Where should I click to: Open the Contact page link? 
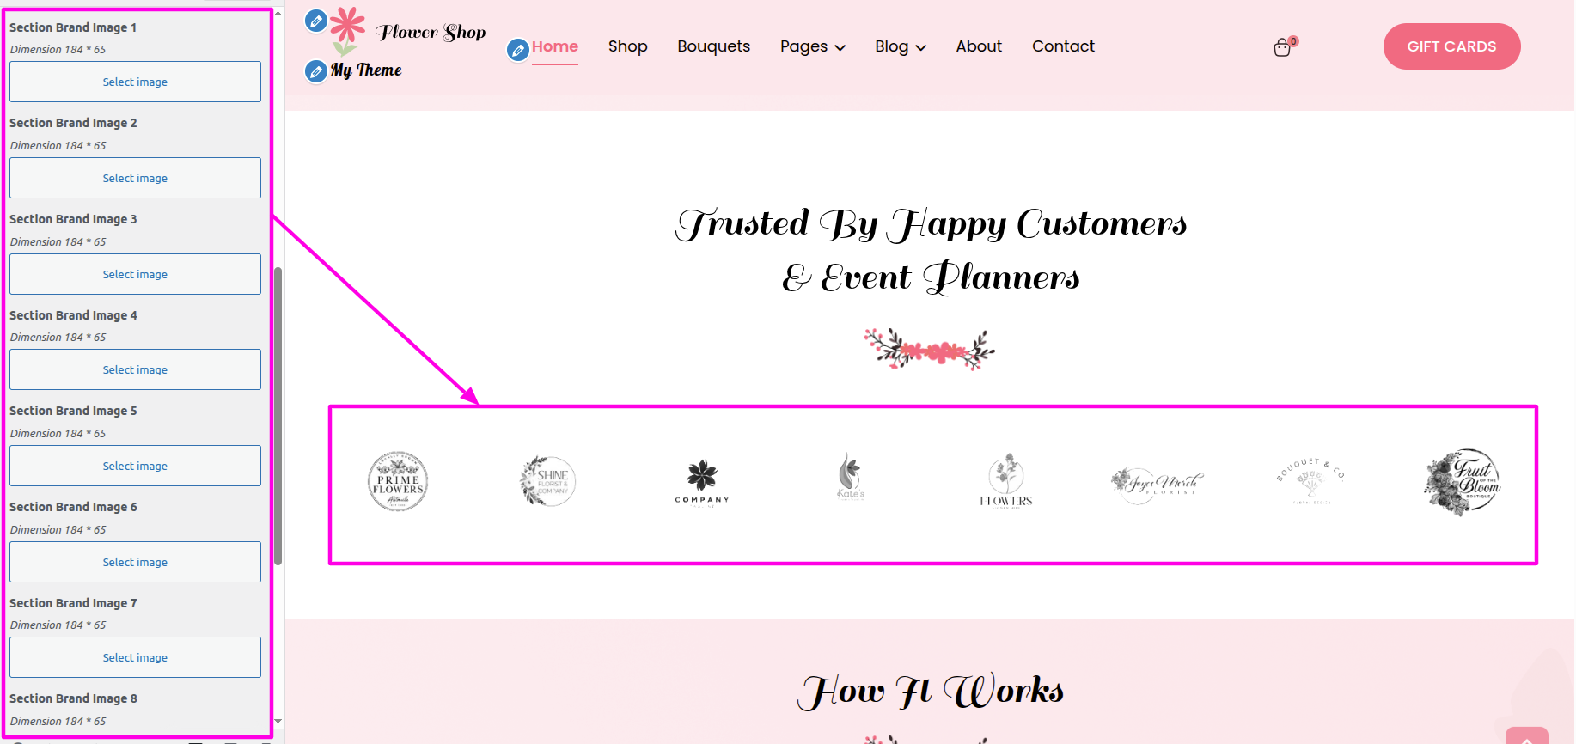pyautogui.click(x=1063, y=46)
